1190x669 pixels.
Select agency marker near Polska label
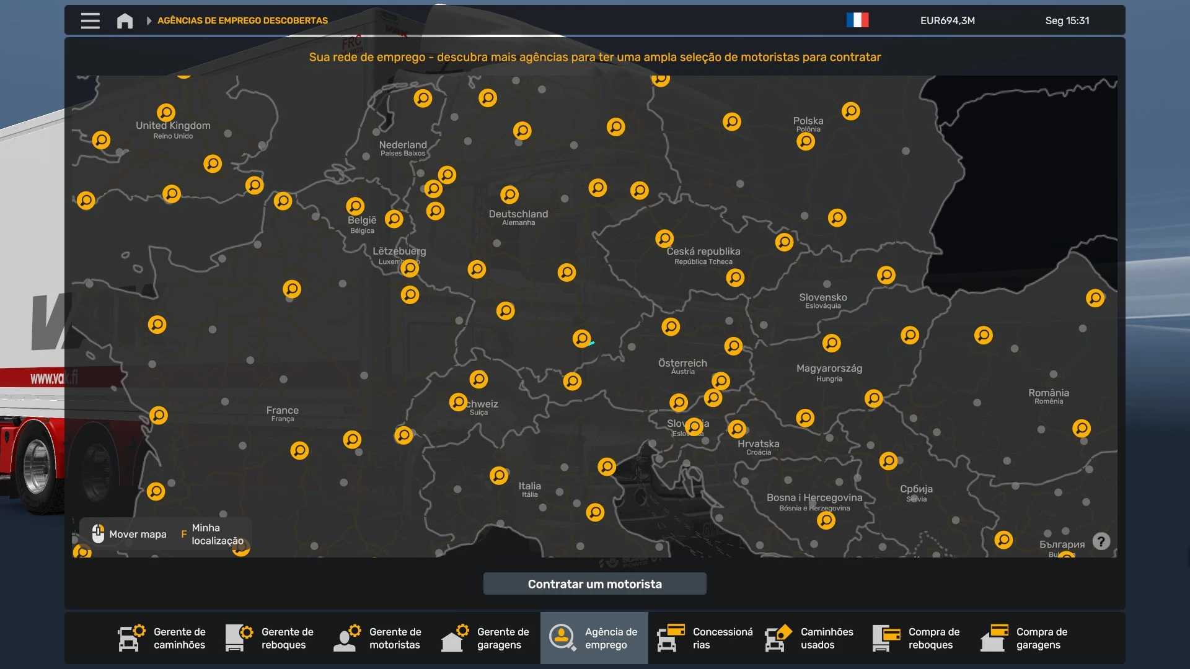[806, 142]
